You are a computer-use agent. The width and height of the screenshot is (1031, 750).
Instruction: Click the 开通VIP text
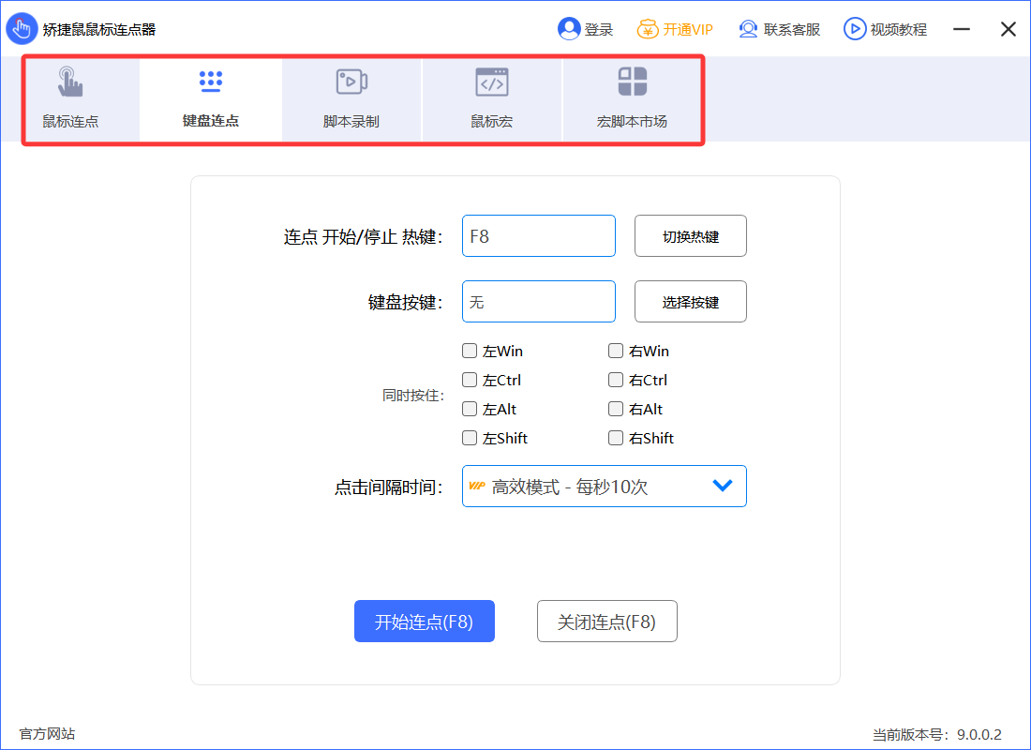688,30
